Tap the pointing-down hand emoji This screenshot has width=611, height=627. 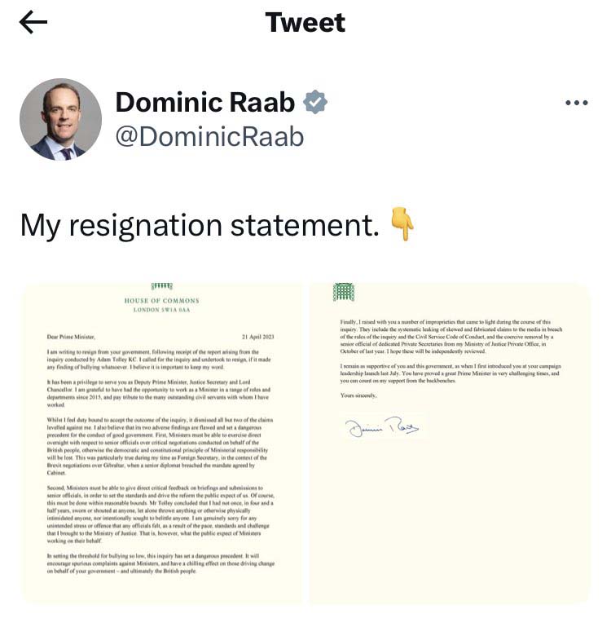[x=402, y=224]
